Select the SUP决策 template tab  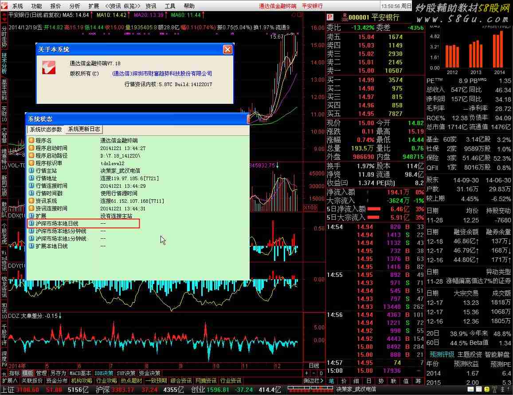coord(126,373)
